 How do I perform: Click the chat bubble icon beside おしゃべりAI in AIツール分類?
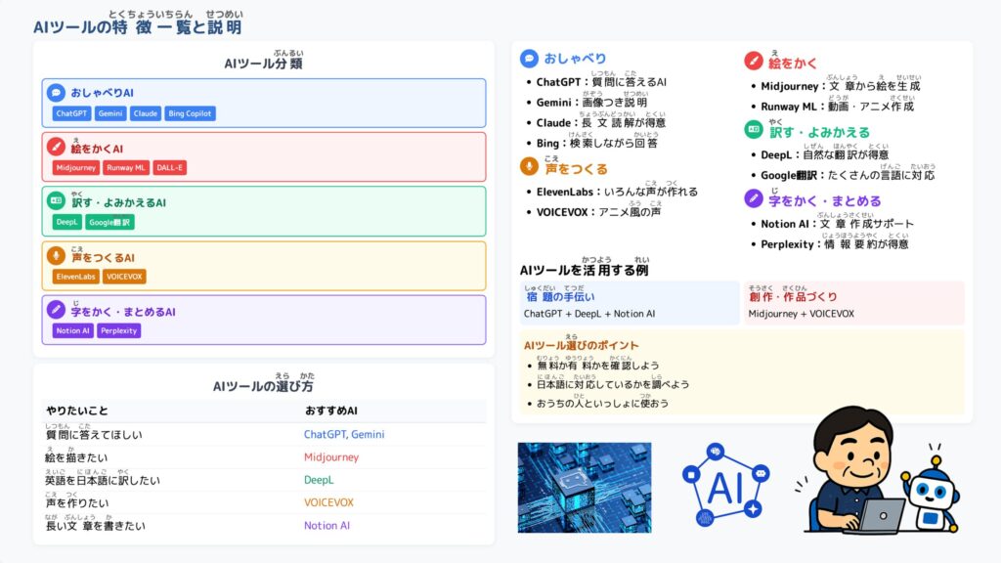[x=56, y=93]
